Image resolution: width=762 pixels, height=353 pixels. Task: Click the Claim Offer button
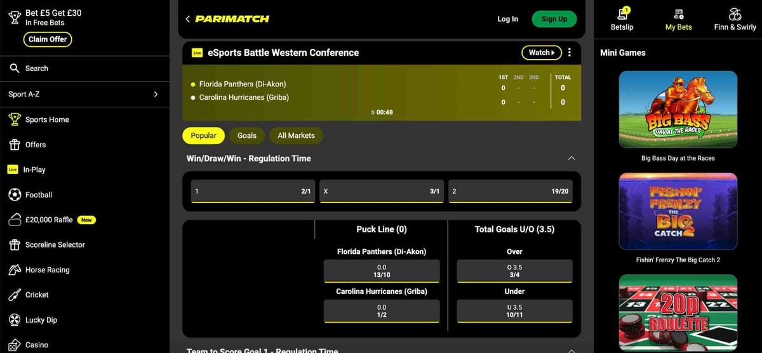pyautogui.click(x=48, y=39)
